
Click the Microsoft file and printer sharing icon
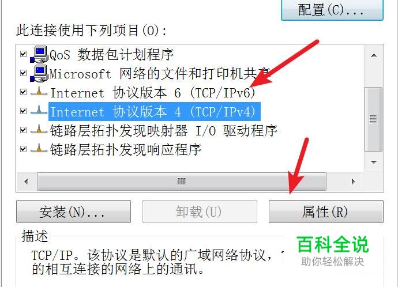pyautogui.click(x=39, y=74)
